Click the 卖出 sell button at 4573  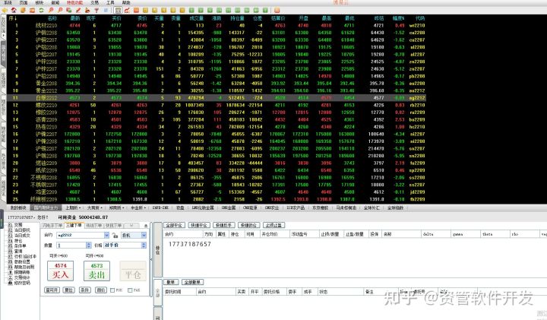click(96, 271)
